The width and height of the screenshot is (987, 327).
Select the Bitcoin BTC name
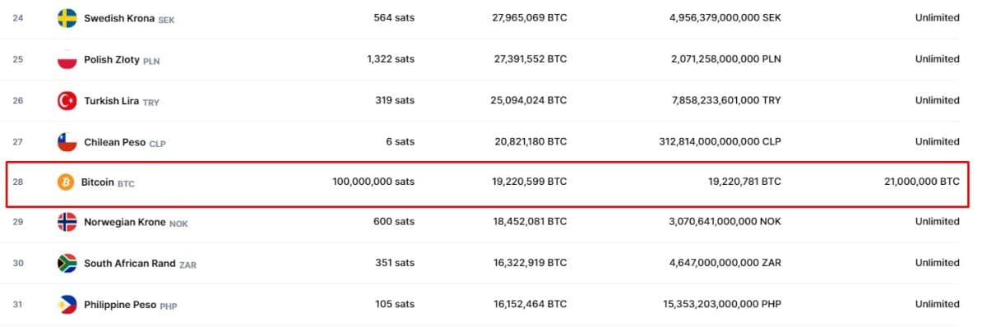pos(108,182)
